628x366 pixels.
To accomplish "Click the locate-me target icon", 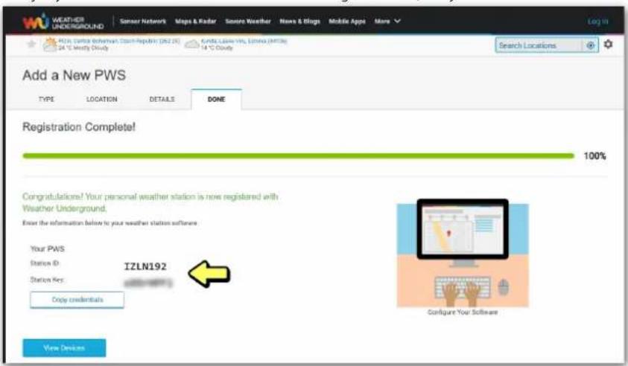I will click(590, 45).
